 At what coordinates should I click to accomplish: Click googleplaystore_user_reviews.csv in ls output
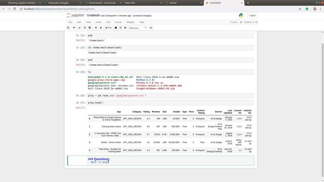(x=110, y=85)
